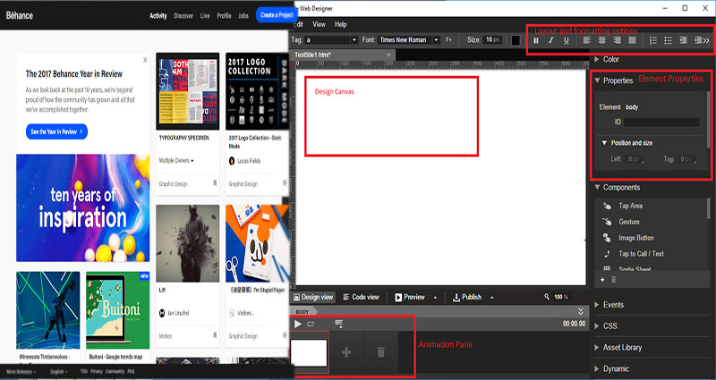Open the View menu
This screenshot has width=716, height=380.
(x=319, y=24)
